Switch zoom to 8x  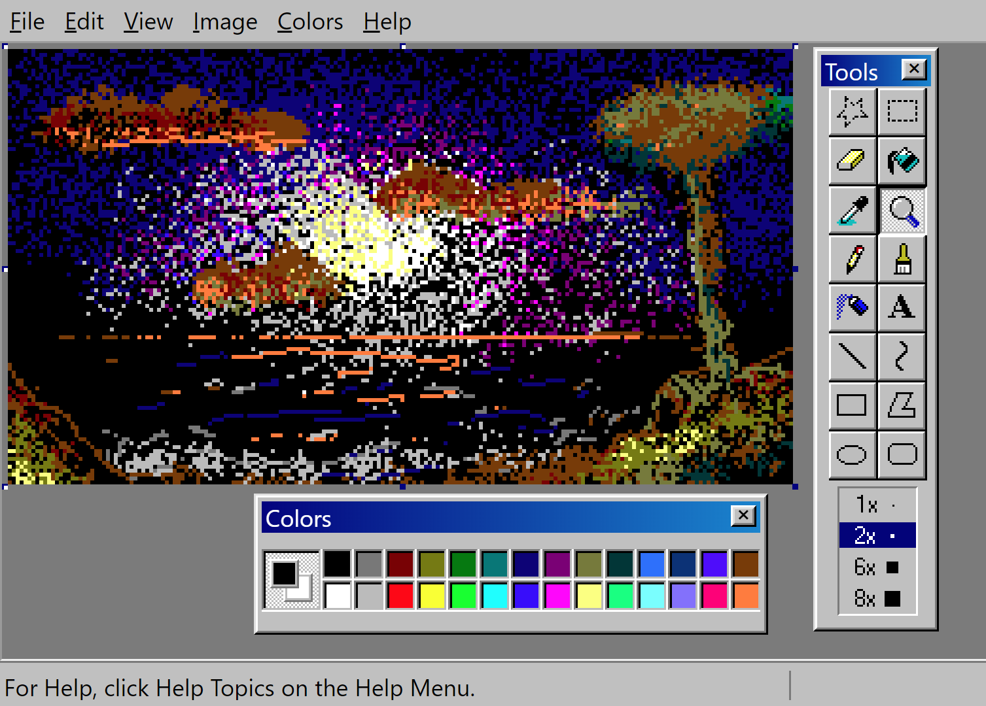coord(877,598)
